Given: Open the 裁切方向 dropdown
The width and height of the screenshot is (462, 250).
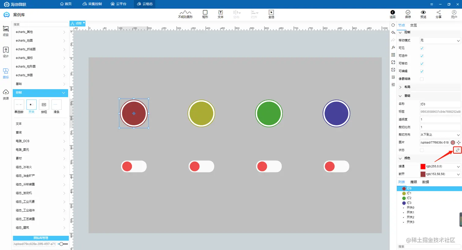Looking at the screenshot, I should pyautogui.click(x=440, y=135).
